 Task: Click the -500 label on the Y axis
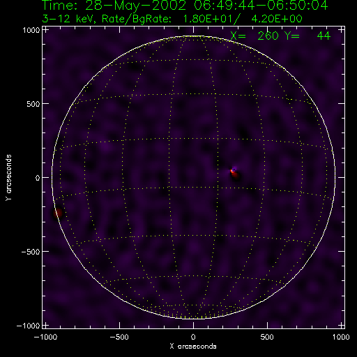tap(31, 252)
